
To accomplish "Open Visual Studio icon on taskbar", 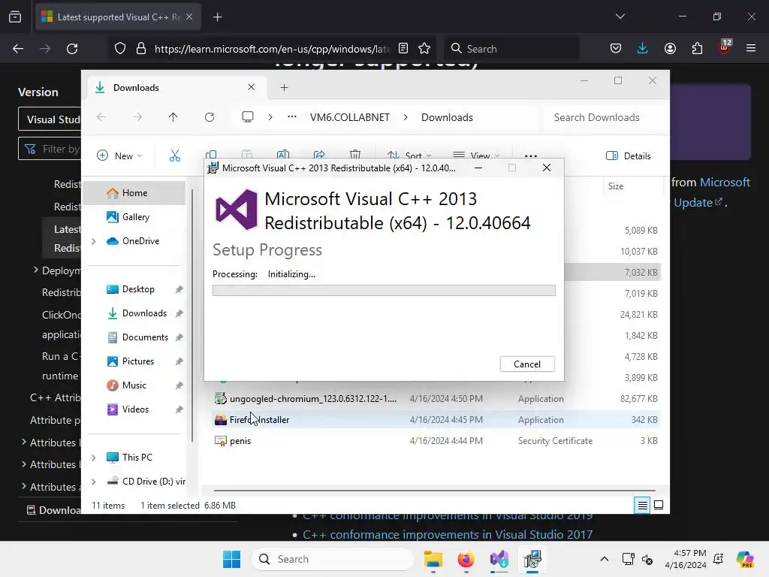I will (499, 559).
